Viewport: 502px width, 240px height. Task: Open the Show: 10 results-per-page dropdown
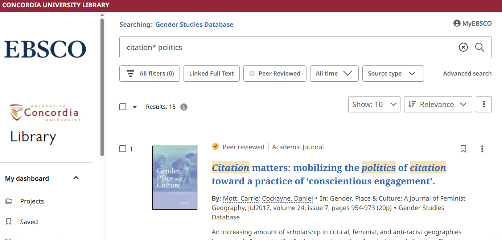(x=374, y=104)
